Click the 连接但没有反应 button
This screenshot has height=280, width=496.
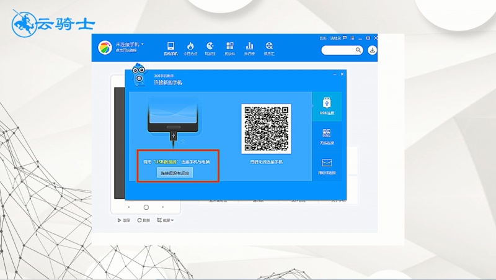coord(175,173)
